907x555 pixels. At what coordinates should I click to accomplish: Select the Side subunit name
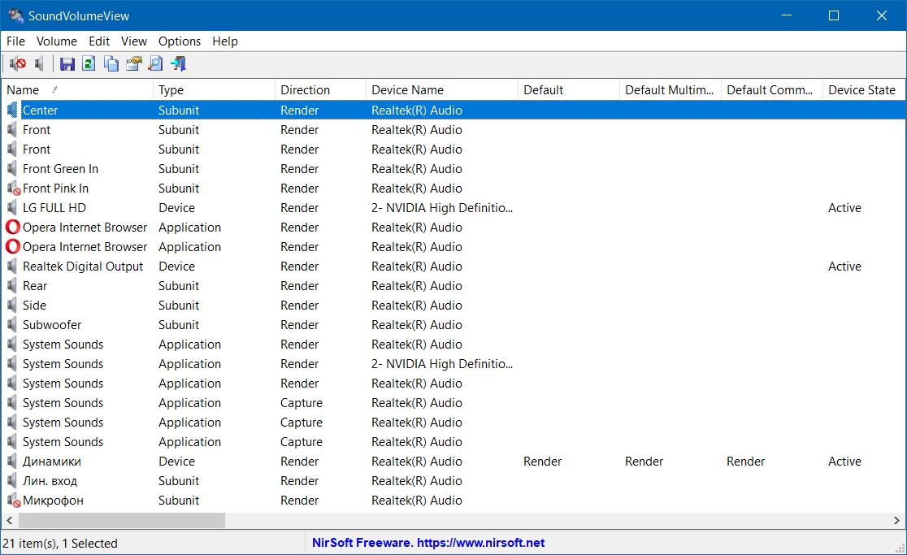click(x=34, y=306)
